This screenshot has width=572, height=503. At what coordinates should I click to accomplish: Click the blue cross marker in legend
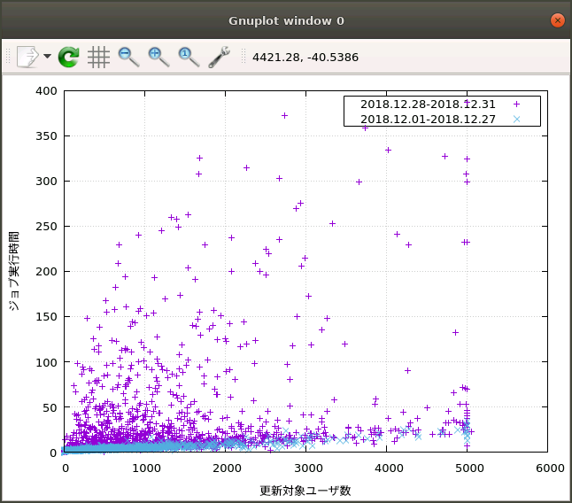pos(517,118)
